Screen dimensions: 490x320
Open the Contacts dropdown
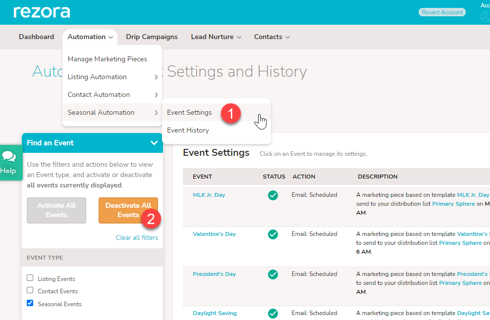click(272, 37)
